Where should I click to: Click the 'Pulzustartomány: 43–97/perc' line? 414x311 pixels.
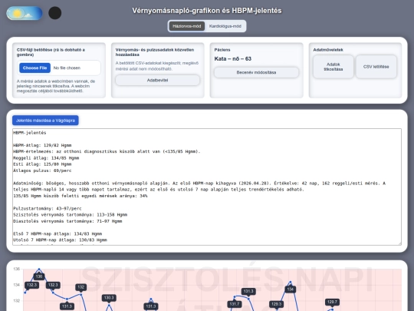(x=48, y=208)
